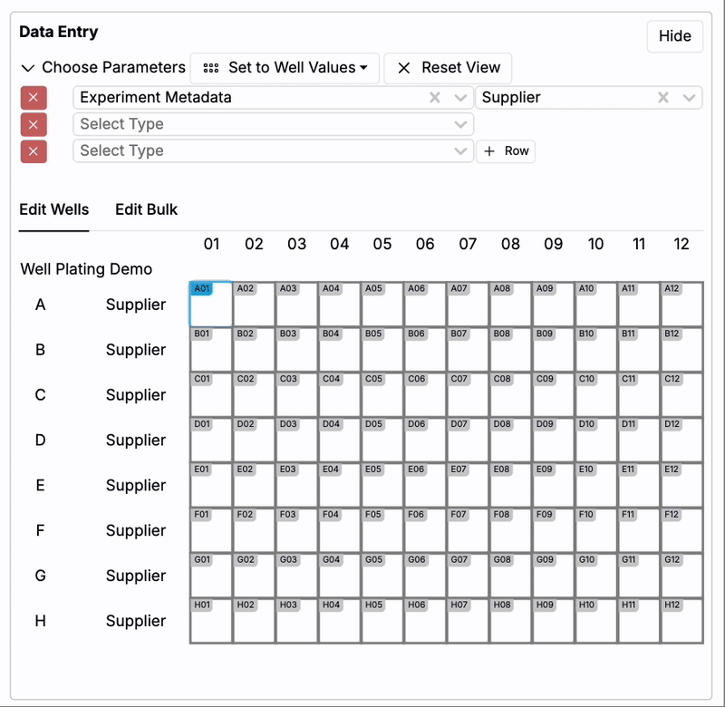Image resolution: width=725 pixels, height=707 pixels.
Task: Remove the Experiment Metadata parameter row
Action: pyautogui.click(x=34, y=98)
